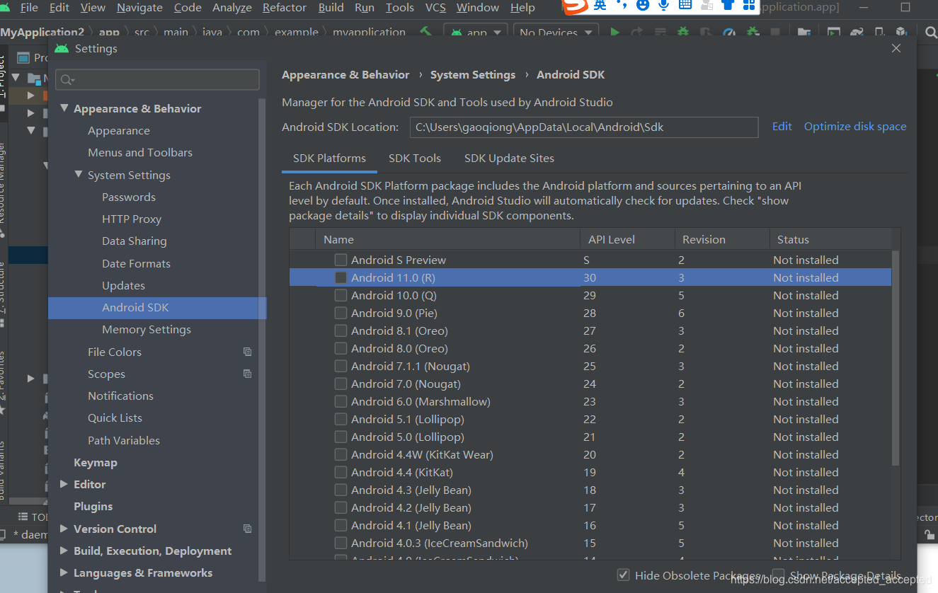Collapse the Appearance & Behavior section arrow

click(x=64, y=108)
